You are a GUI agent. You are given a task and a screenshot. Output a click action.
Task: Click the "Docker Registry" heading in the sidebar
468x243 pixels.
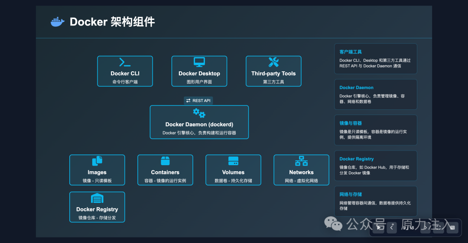coord(356,159)
